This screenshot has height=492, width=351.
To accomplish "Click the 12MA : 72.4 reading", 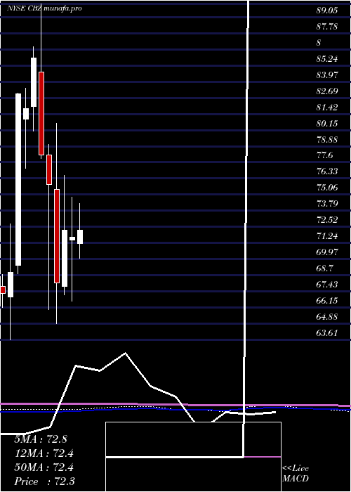I will pos(44,453).
